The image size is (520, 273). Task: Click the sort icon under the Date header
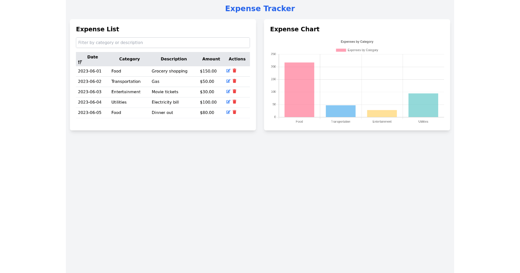pyautogui.click(x=80, y=62)
